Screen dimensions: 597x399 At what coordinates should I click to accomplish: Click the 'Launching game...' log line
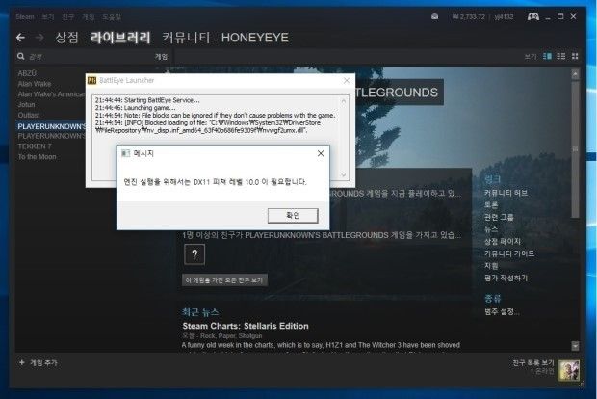[135, 108]
